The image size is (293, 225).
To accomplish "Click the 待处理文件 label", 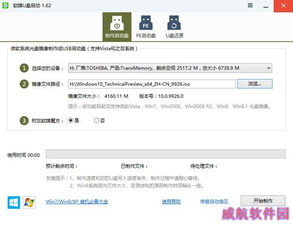I will [x=204, y=166].
